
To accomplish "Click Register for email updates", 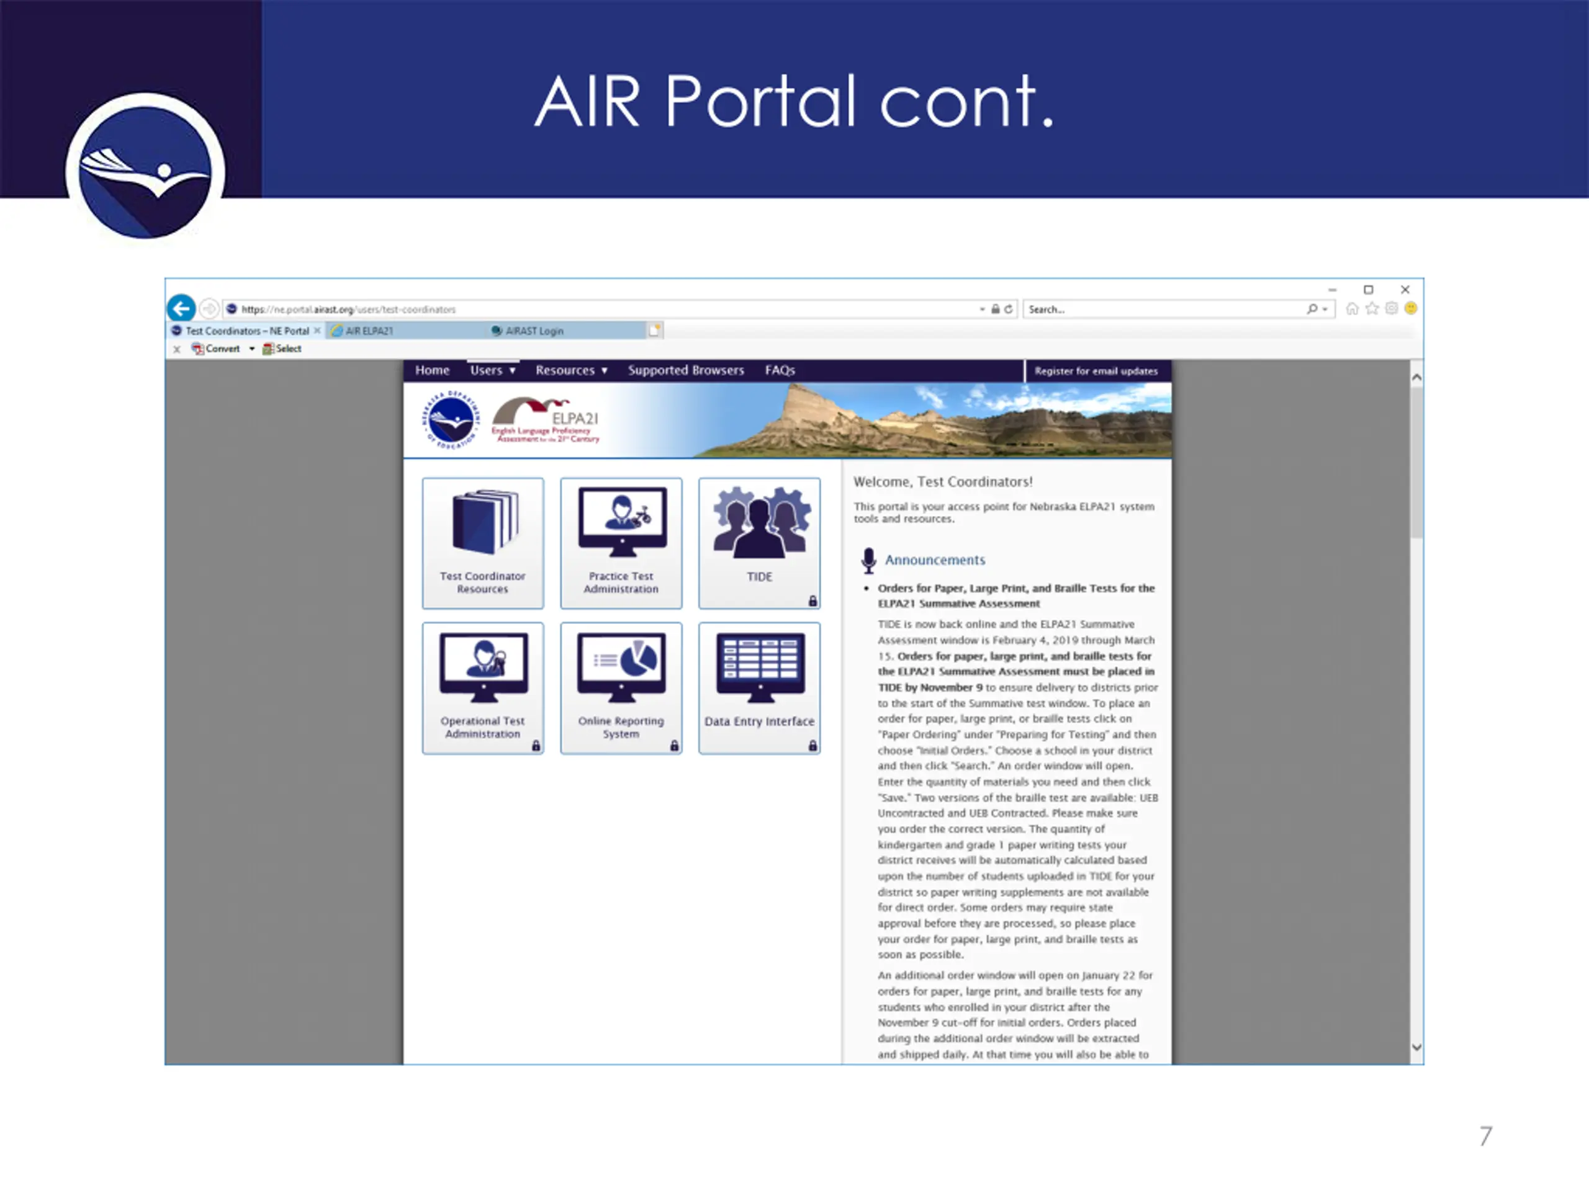I will tap(1096, 371).
